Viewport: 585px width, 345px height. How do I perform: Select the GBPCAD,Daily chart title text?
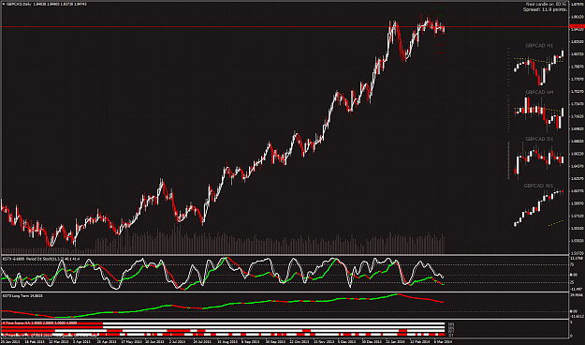(18, 4)
